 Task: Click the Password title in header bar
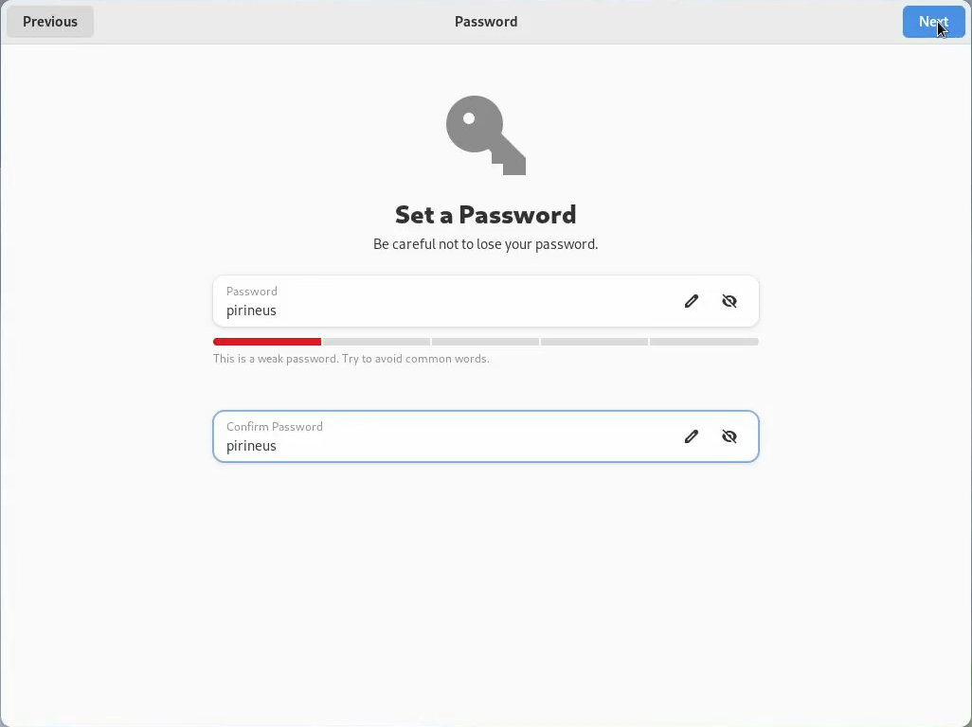click(x=486, y=22)
